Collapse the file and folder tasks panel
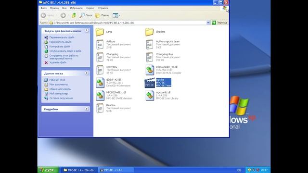The image size is (308, 173). 87,31
